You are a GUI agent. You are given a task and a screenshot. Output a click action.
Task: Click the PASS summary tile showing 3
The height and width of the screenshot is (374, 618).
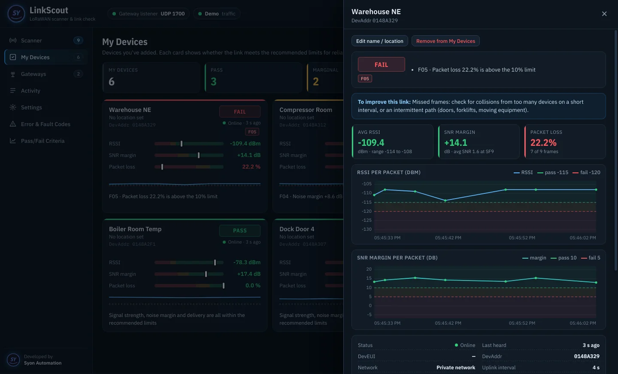click(x=254, y=77)
